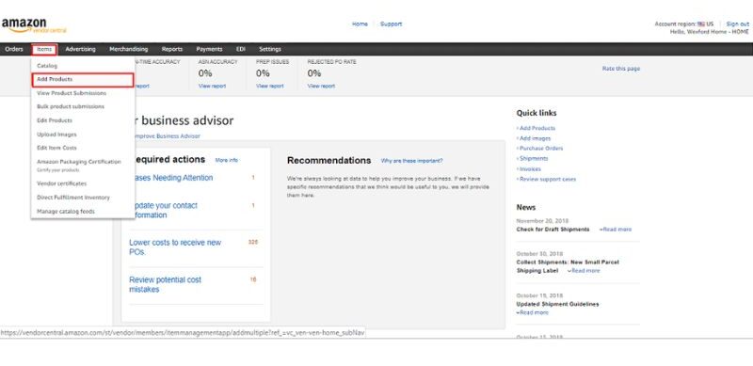The height and width of the screenshot is (366, 753).
Task: Open the Merchandising menu
Action: (x=129, y=49)
